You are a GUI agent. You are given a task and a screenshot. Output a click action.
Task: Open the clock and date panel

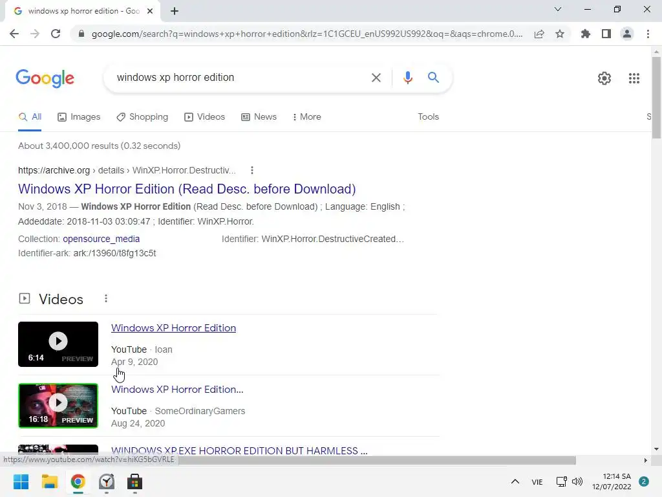tap(612, 481)
